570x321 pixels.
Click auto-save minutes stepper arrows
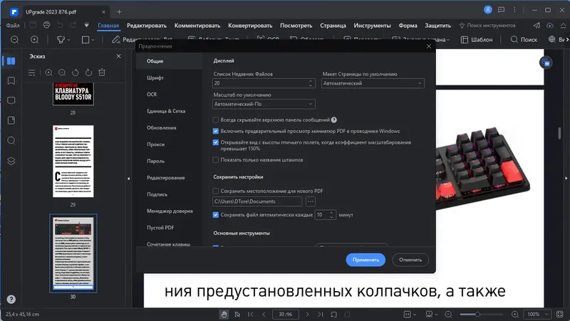(x=331, y=215)
